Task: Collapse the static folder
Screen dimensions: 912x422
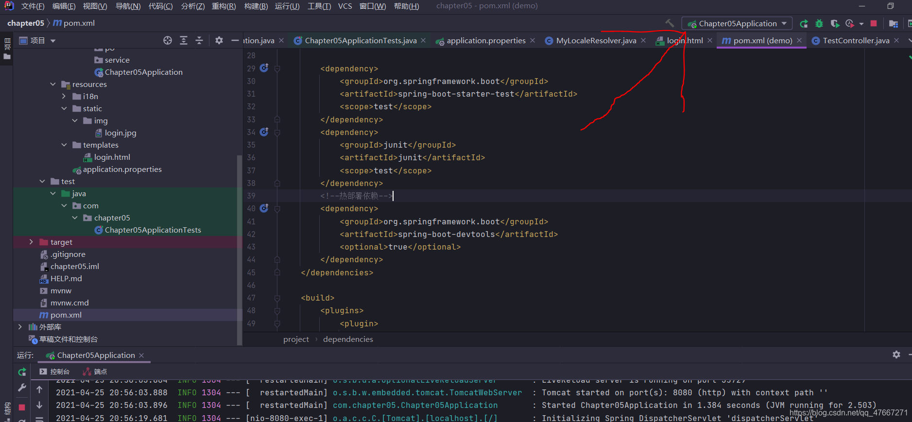Action: (64, 108)
